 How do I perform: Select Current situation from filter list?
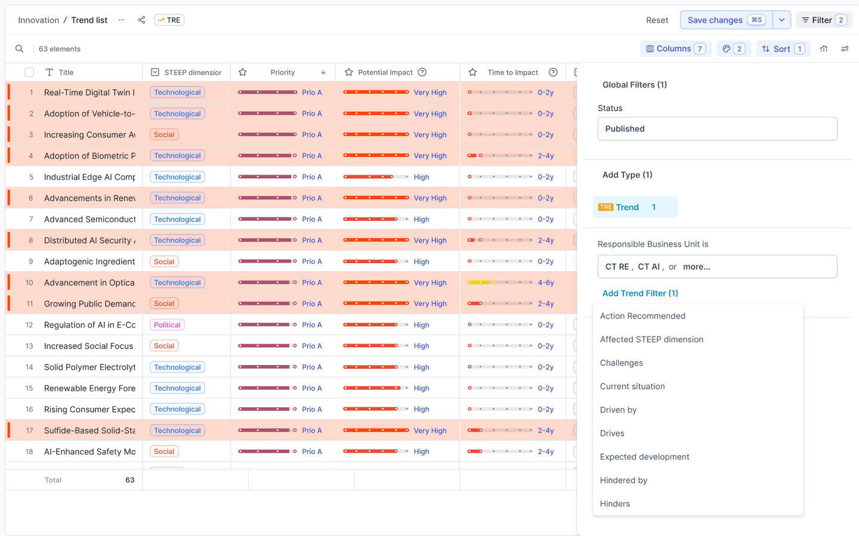pyautogui.click(x=698, y=387)
